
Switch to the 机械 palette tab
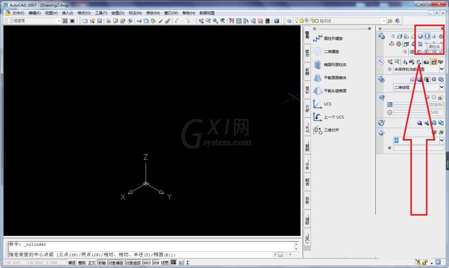coord(307,90)
